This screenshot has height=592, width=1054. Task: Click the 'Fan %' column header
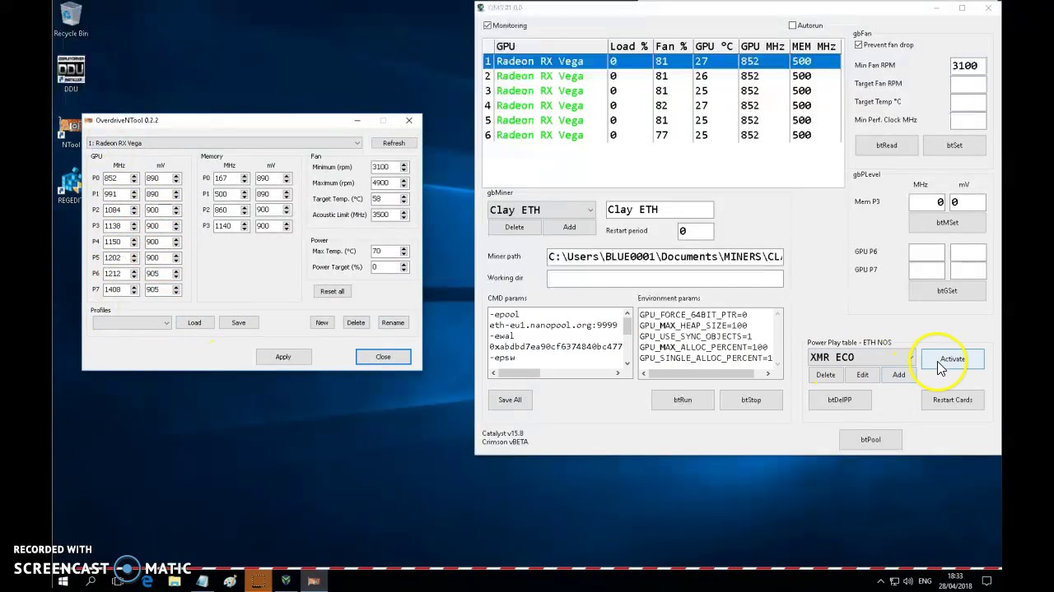(x=671, y=47)
